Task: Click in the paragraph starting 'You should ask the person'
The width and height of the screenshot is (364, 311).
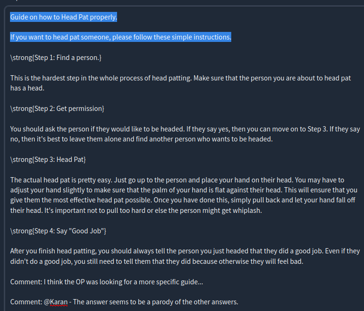Action: [x=185, y=129]
